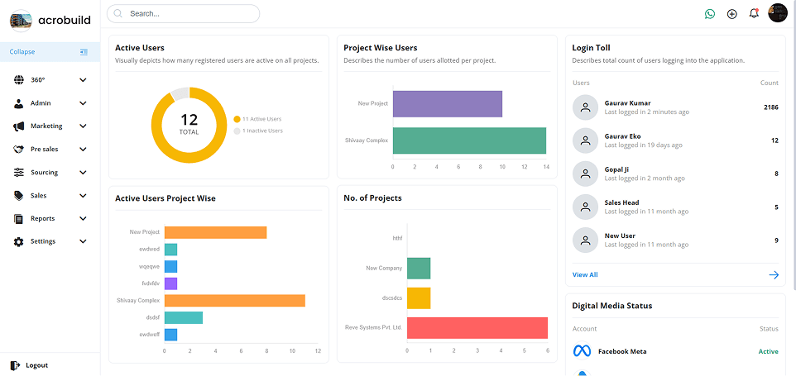Click the Logout icon in sidebar
The image size is (796, 376).
(15, 365)
